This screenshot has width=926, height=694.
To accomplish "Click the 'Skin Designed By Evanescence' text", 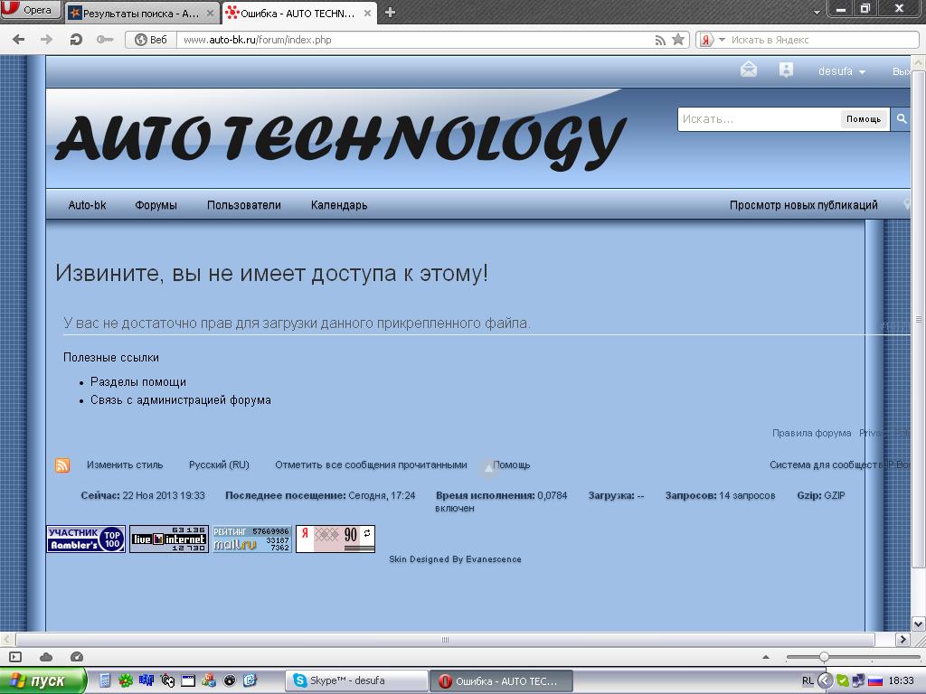I will point(456,559).
